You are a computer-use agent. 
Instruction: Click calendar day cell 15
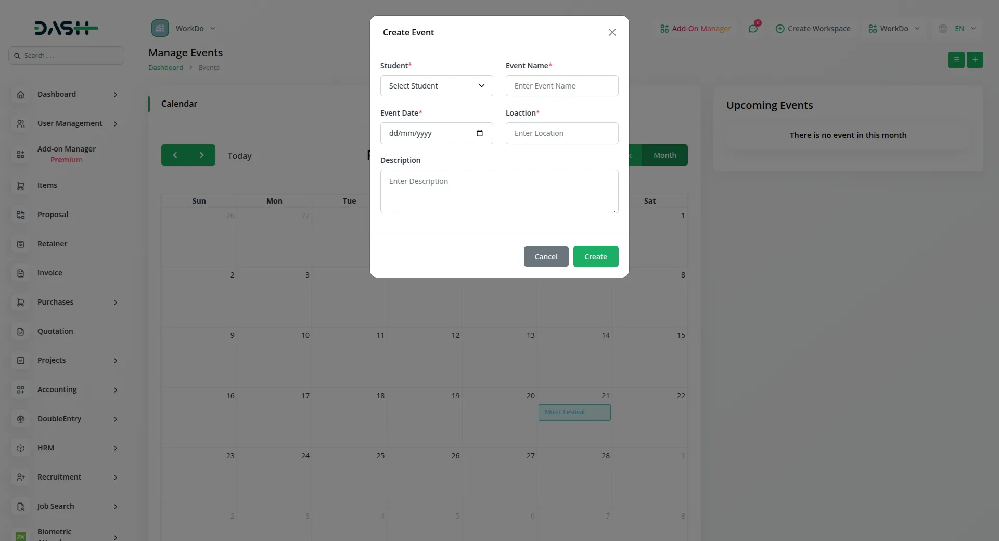click(650, 358)
